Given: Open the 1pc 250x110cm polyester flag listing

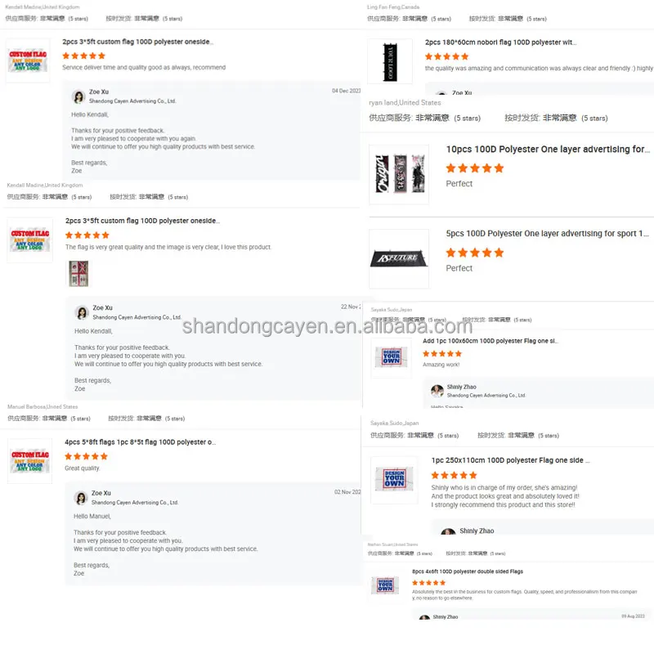Looking at the screenshot, I should [x=510, y=460].
